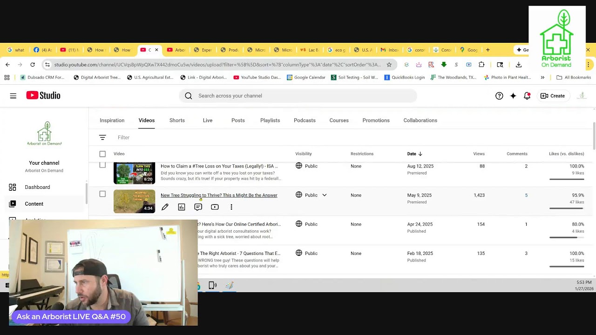The height and width of the screenshot is (335, 596).
Task: Reload the page in the browser
Action: [x=33, y=65]
